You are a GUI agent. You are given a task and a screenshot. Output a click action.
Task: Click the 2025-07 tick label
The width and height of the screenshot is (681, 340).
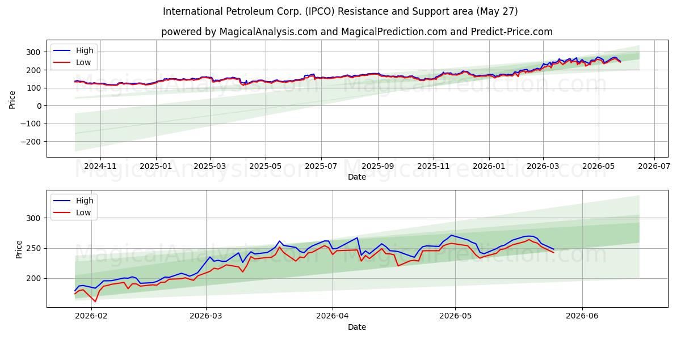pos(321,167)
